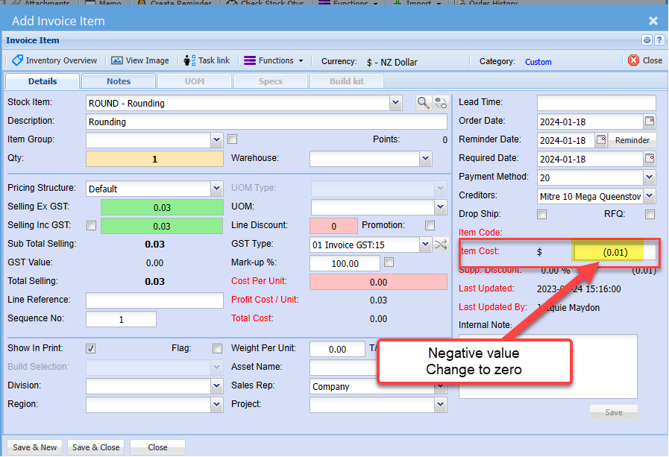Open the Payment Method dropdown
The image size is (669, 457).
click(x=649, y=177)
